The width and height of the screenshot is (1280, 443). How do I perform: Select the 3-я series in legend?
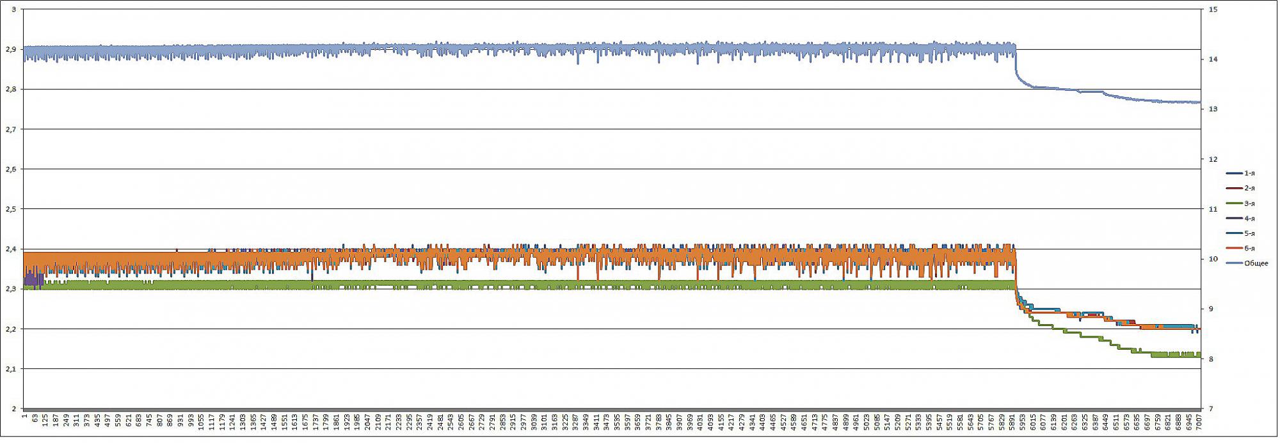(1249, 203)
